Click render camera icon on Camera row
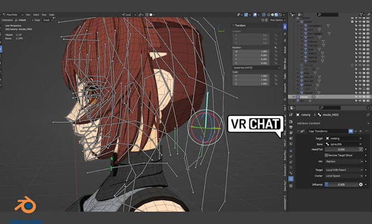This screenshot has height=224, width=372. 368,85
